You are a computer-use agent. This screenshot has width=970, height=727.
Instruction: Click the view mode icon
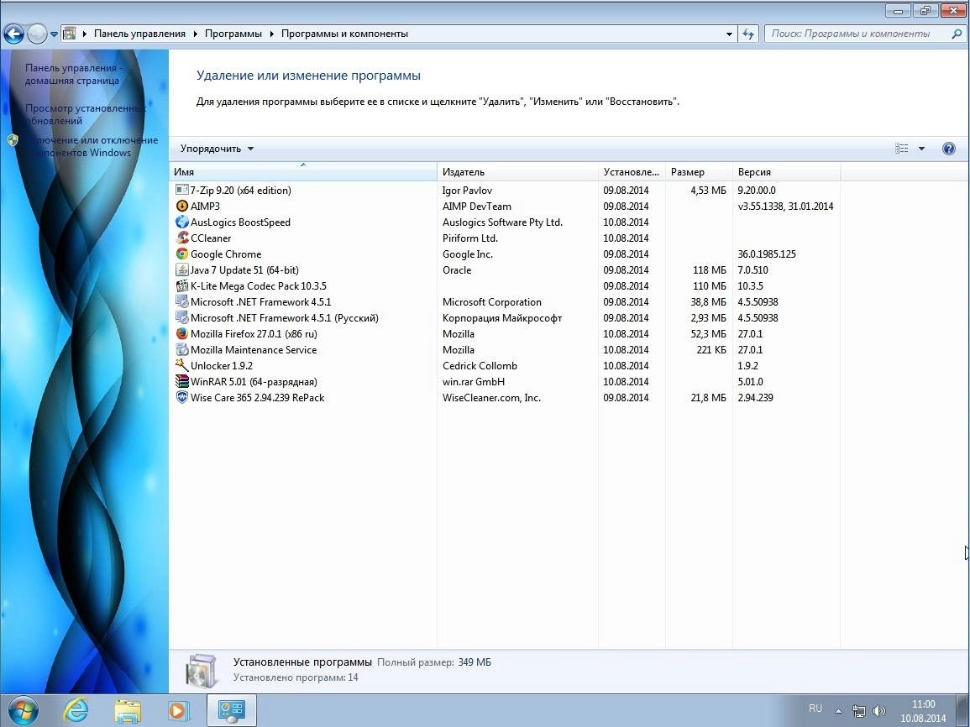[902, 149]
